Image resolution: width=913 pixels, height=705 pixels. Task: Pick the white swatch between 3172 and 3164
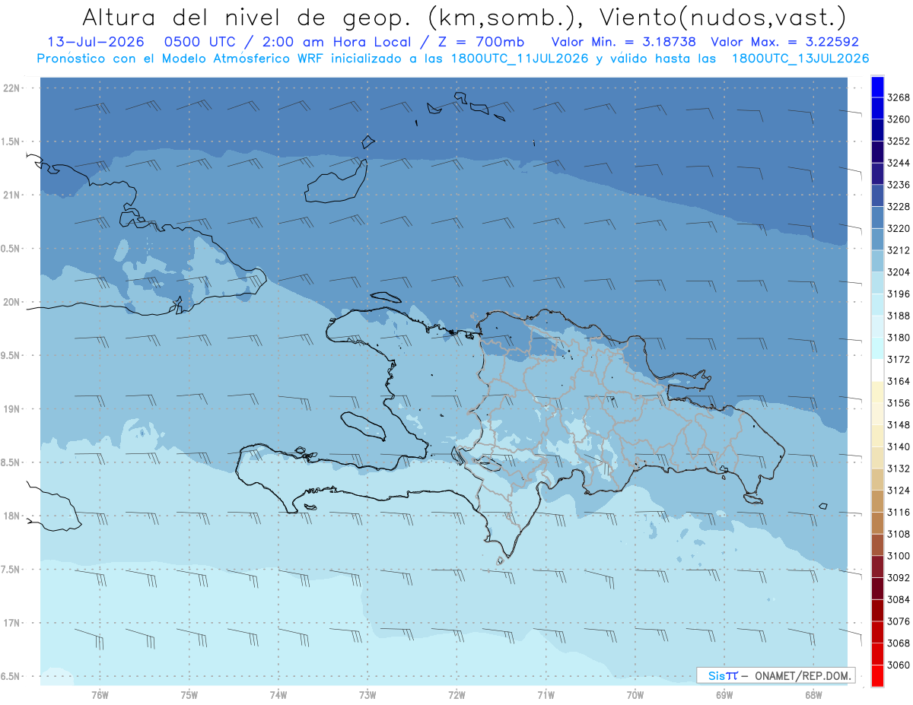(x=877, y=370)
